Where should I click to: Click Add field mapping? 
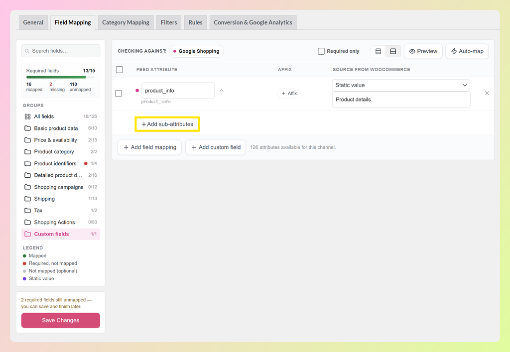149,147
